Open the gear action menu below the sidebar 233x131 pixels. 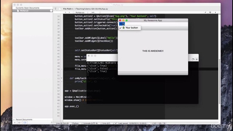[20, 123]
